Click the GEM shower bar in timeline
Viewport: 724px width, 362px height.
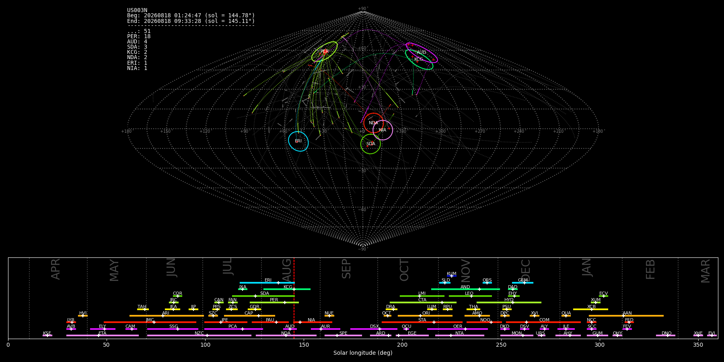[x=522, y=283]
